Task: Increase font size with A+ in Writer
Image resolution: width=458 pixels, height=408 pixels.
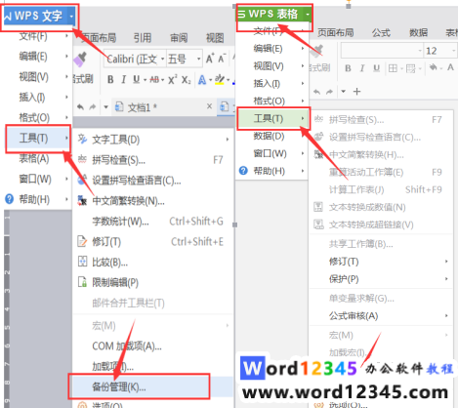Action: coord(210,59)
